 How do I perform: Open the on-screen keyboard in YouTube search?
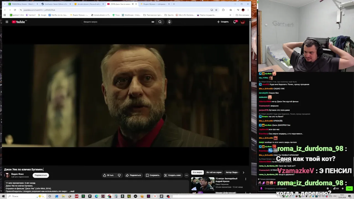coord(153,22)
